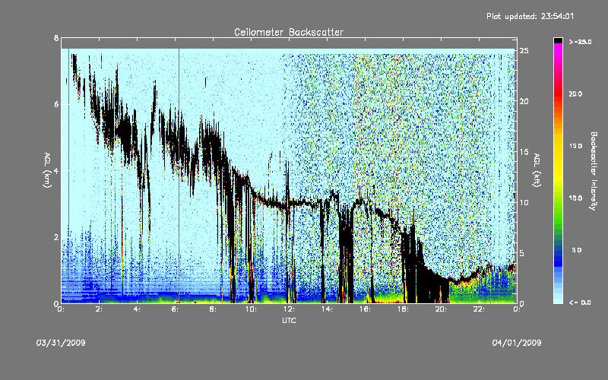This screenshot has height=380, width=608.
Task: Click the '5.0' colorbar label
Action: click(577, 250)
